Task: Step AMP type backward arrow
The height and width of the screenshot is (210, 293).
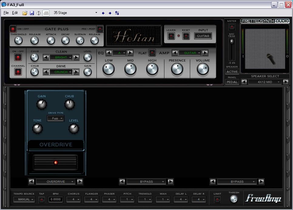Action: point(175,53)
